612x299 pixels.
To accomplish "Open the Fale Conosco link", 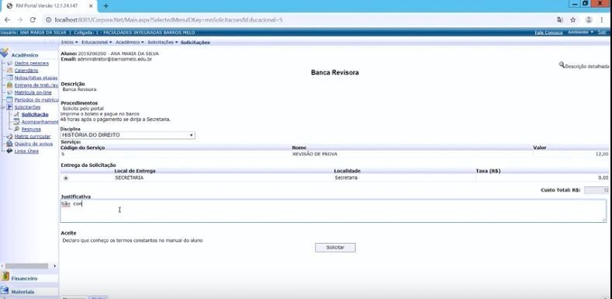I will click(548, 33).
